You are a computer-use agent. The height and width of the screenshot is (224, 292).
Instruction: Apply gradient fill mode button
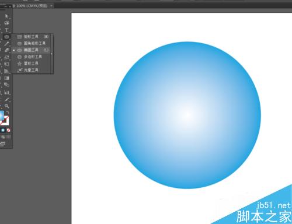pyautogui.click(x=3, y=130)
